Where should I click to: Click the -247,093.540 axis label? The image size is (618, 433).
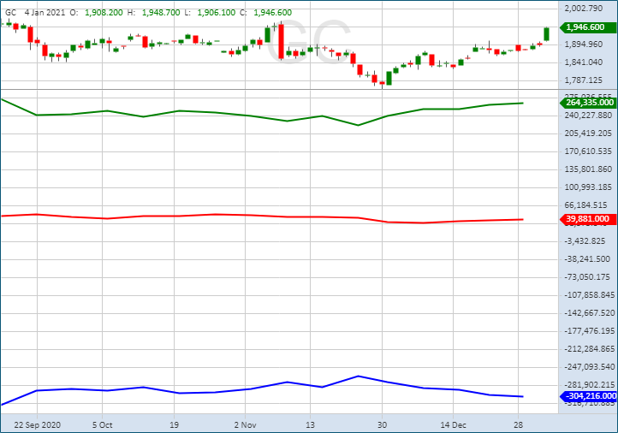pos(588,367)
